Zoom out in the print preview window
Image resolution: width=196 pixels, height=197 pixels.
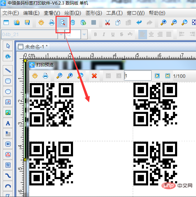click(59, 76)
